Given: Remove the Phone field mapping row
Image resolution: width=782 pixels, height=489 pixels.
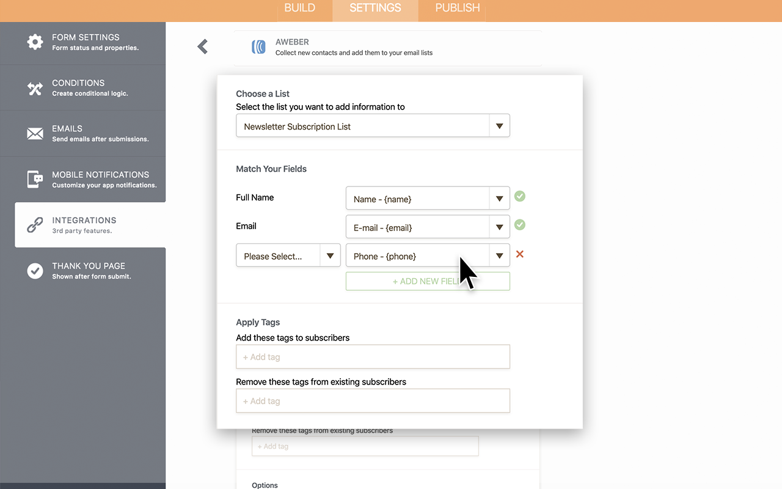Looking at the screenshot, I should [x=520, y=254].
